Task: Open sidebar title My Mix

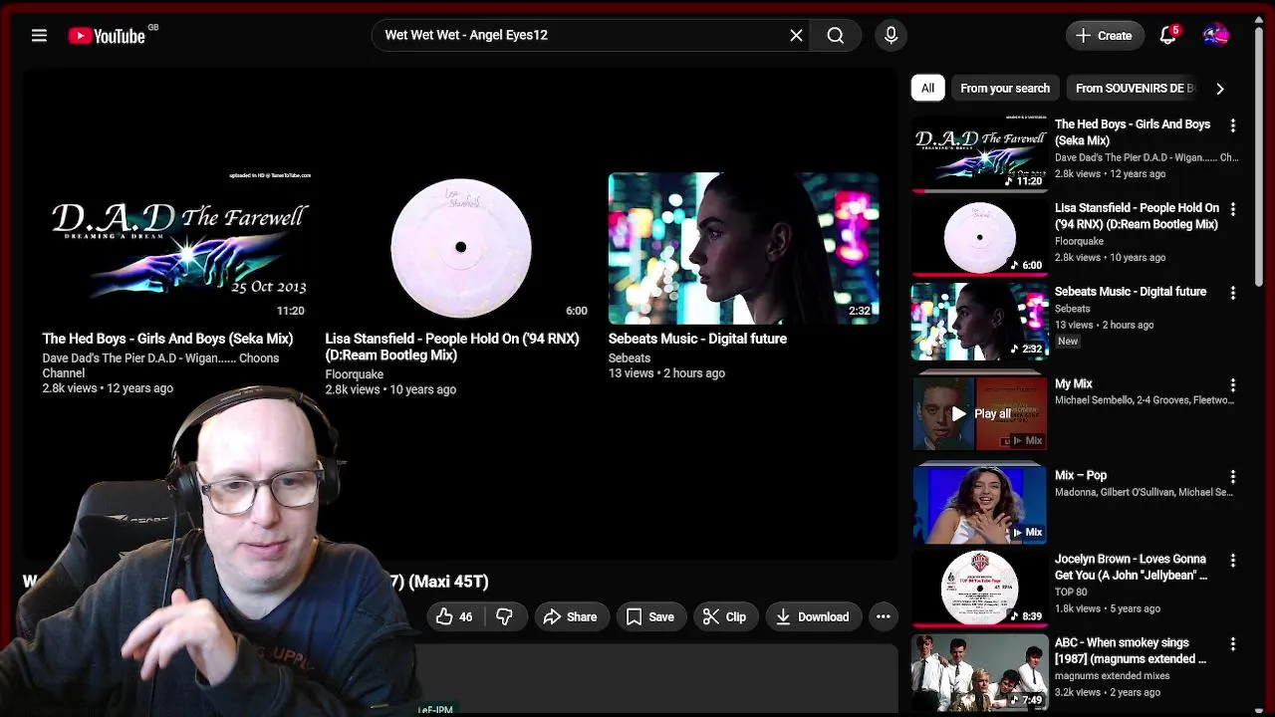Action: (x=1074, y=383)
